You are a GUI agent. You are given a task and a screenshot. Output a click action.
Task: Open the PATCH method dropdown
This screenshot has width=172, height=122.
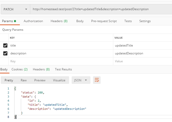(x=15, y=9)
